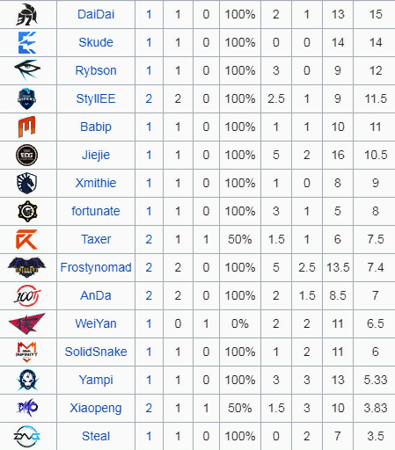395x450 pixels.
Task: Click the red Rakuten Monkey logo beside WeiYan
Action: [26, 323]
